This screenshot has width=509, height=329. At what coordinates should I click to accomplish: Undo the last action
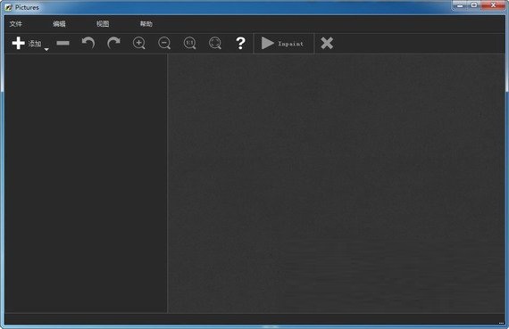[88, 43]
